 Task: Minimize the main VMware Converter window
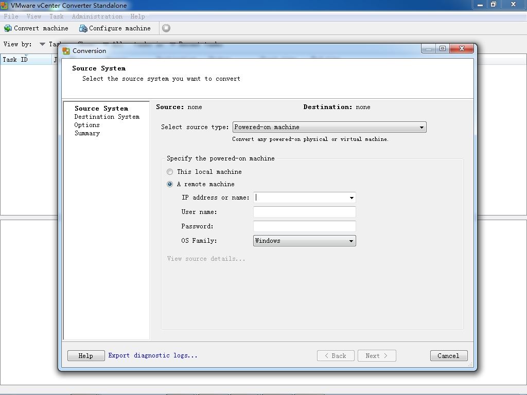tap(480, 4)
